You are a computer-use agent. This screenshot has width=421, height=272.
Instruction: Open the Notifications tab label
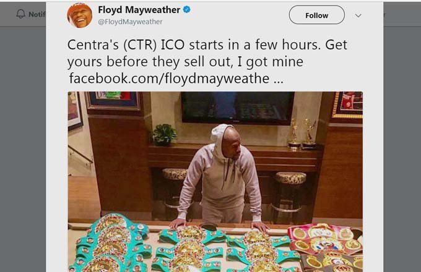pyautogui.click(x=37, y=14)
